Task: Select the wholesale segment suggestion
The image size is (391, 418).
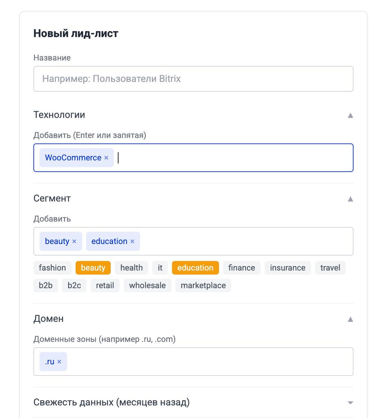Action: coord(147,286)
